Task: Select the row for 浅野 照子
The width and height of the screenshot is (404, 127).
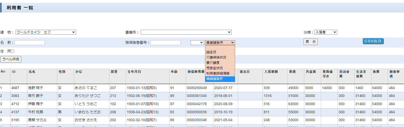Action: point(36,88)
